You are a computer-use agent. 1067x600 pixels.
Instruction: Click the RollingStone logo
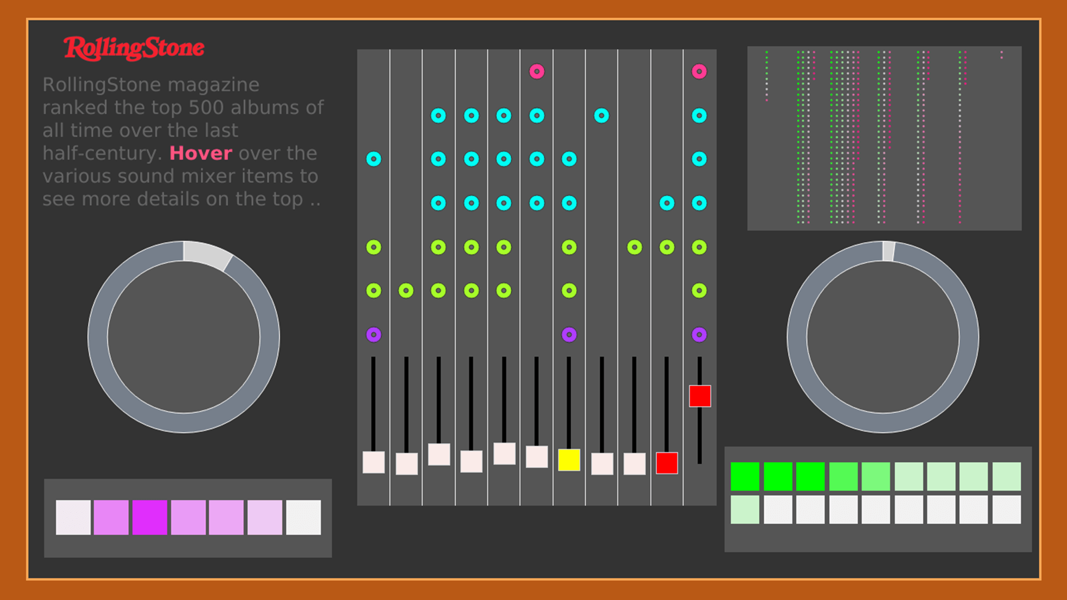[134, 48]
